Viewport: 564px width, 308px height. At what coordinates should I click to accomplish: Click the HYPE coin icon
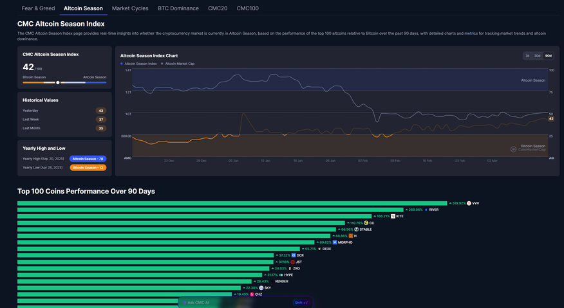pyautogui.click(x=281, y=275)
